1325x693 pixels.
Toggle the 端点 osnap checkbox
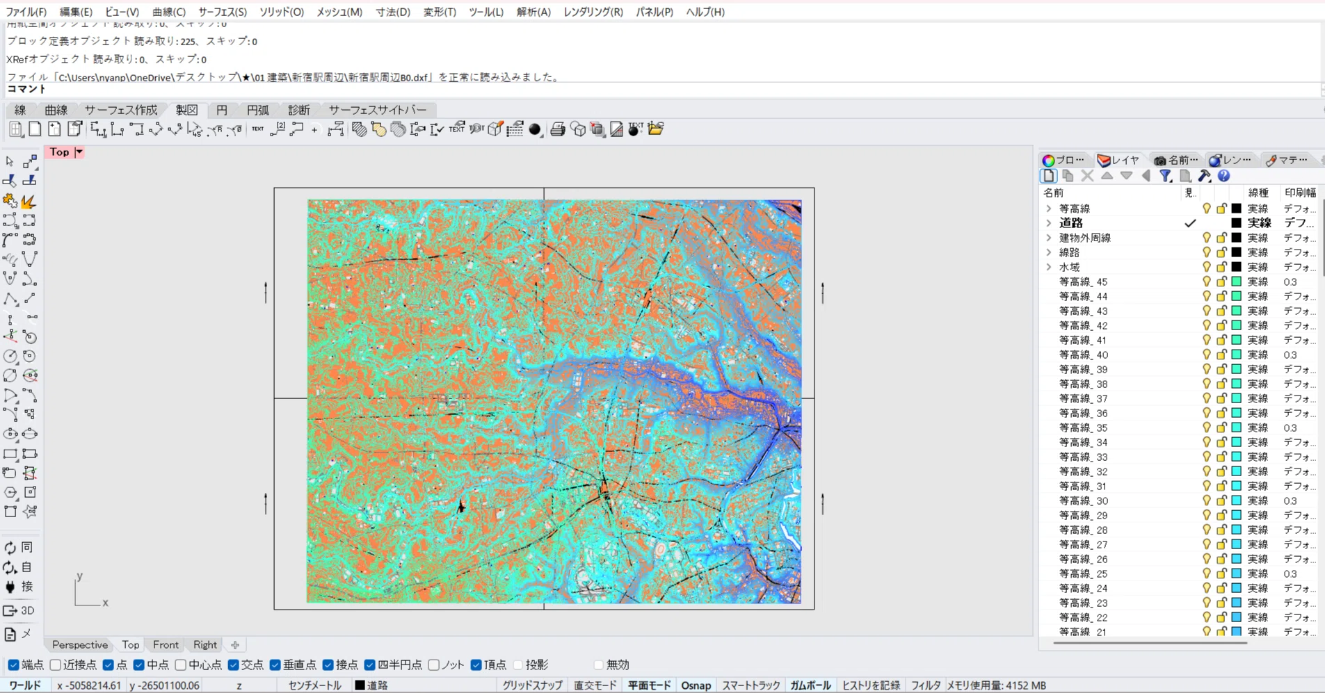click(13, 665)
